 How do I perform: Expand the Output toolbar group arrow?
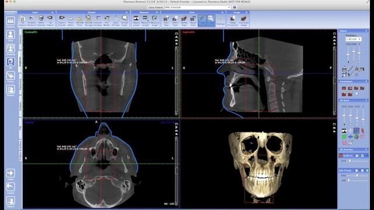click(127, 12)
